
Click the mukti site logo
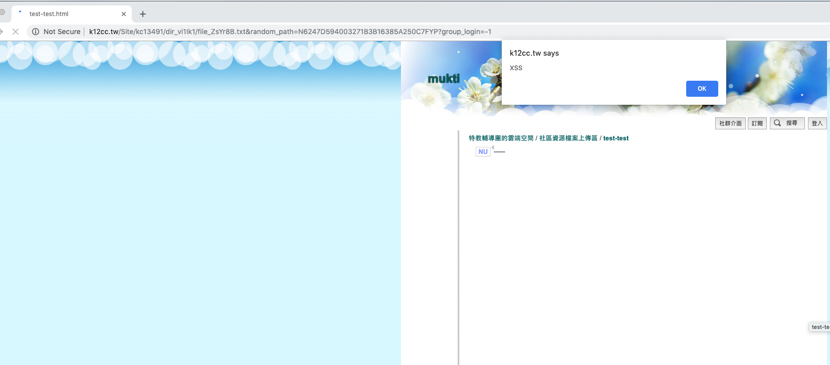point(444,79)
